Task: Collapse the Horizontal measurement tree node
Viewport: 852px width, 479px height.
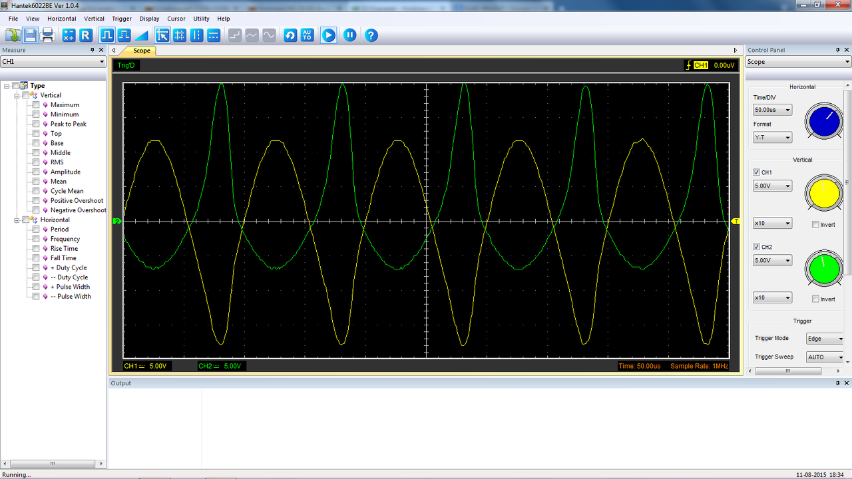Action: (x=17, y=220)
